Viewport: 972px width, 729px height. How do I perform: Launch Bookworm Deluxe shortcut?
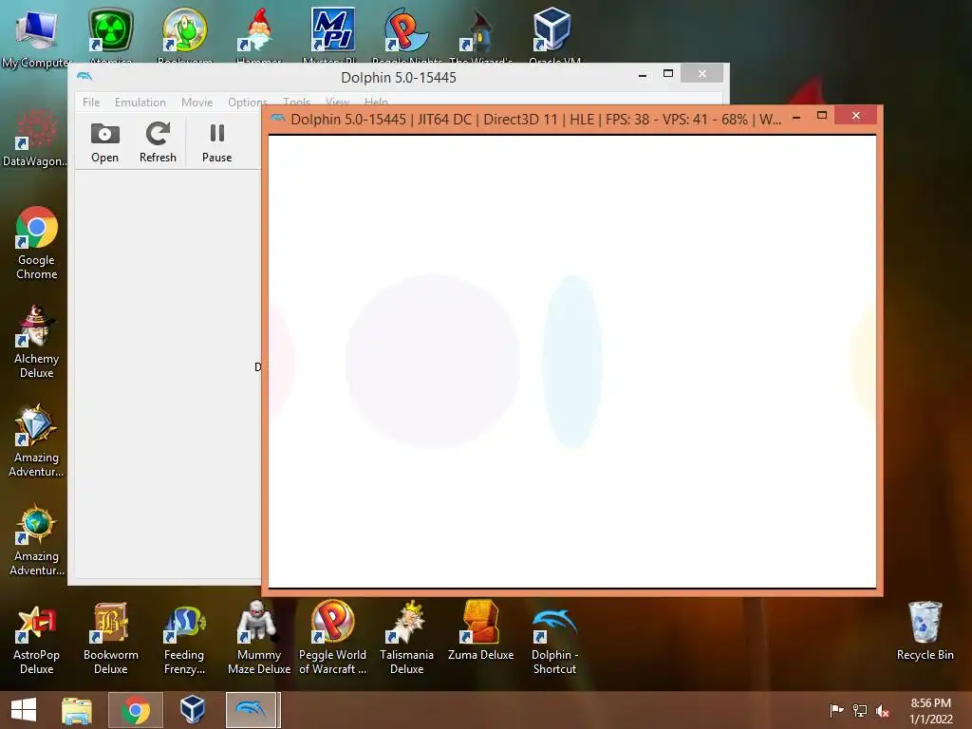pyautogui.click(x=111, y=638)
